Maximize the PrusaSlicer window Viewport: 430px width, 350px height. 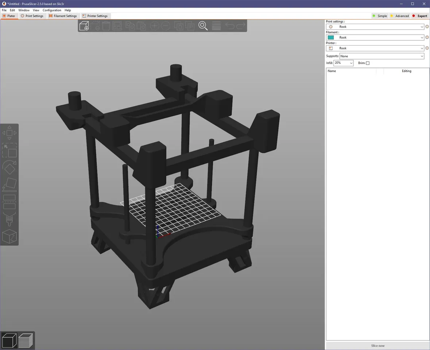click(x=412, y=4)
